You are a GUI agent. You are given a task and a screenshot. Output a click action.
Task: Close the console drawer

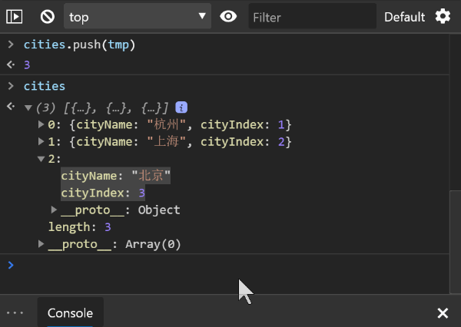pyautogui.click(x=443, y=313)
